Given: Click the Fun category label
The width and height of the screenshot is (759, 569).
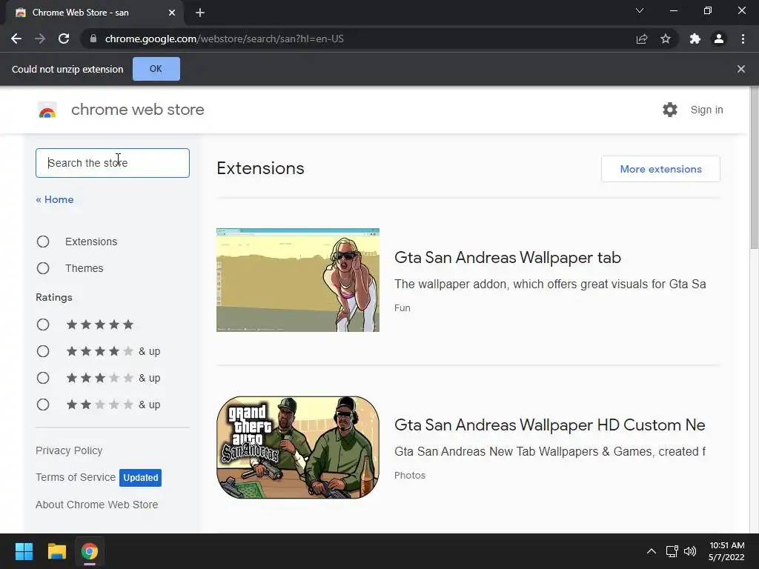Looking at the screenshot, I should point(402,307).
